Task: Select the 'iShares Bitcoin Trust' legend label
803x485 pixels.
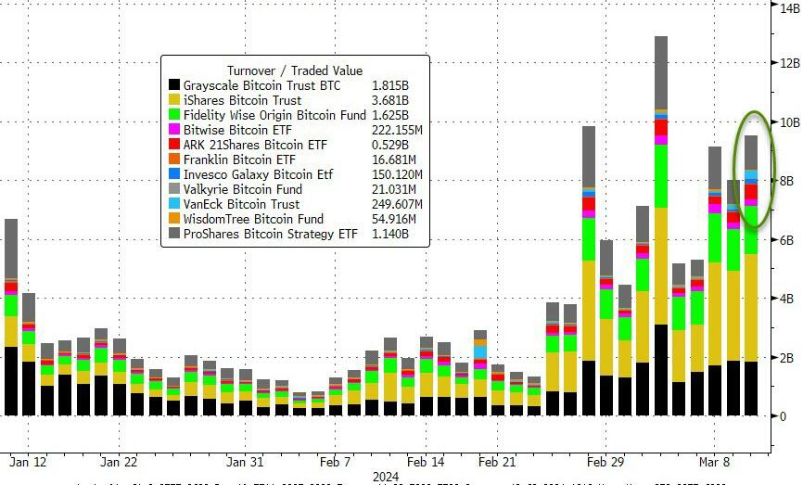Action: tap(242, 100)
